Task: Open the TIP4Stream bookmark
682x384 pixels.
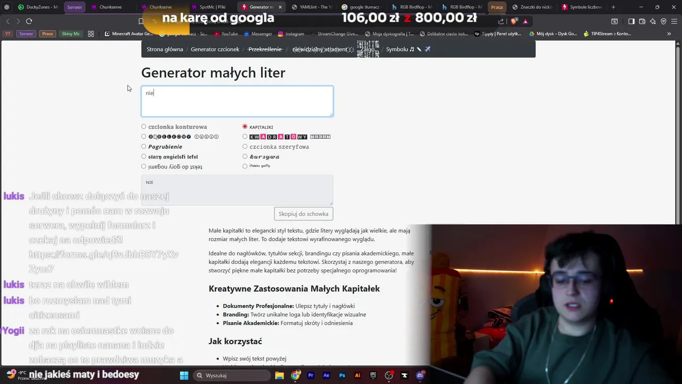Action: pyautogui.click(x=607, y=34)
